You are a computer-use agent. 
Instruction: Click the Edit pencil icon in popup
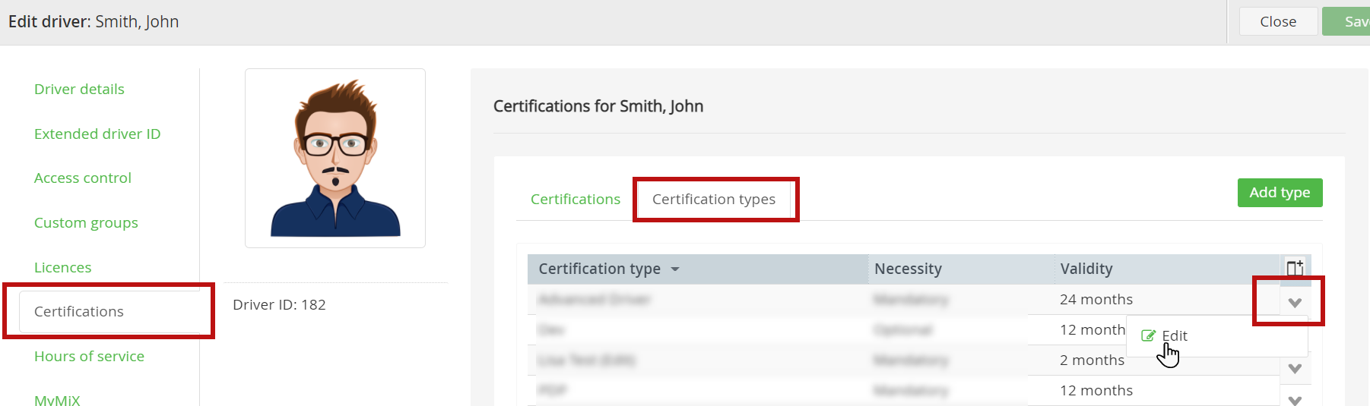click(x=1149, y=335)
